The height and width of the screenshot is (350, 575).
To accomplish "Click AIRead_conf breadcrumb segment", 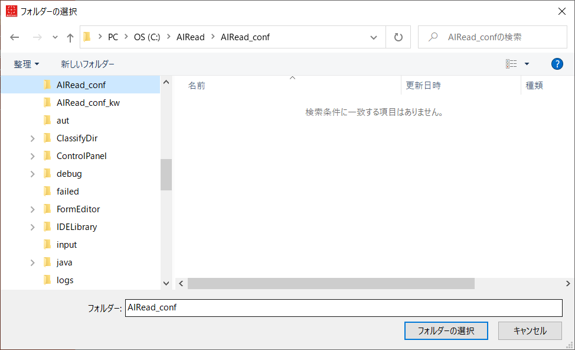I will point(245,37).
